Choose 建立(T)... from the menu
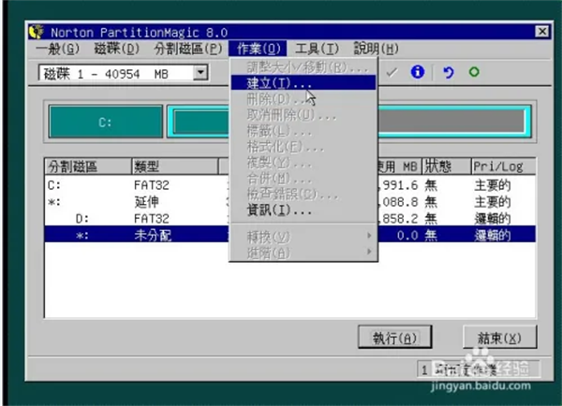The width and height of the screenshot is (562, 406). [x=303, y=82]
